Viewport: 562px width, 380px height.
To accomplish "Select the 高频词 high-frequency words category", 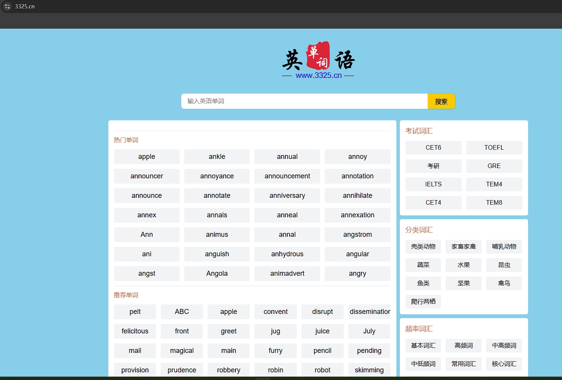I will (x=463, y=345).
